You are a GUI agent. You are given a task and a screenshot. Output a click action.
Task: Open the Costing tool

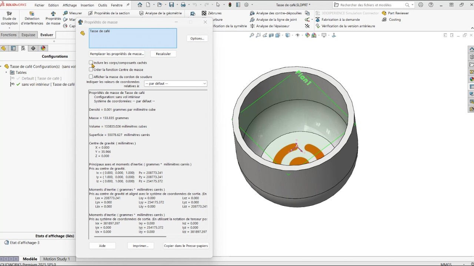[391, 20]
